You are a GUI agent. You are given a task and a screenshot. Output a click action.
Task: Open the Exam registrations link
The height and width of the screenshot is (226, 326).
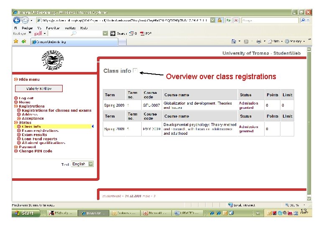pyautogui.click(x=40, y=131)
